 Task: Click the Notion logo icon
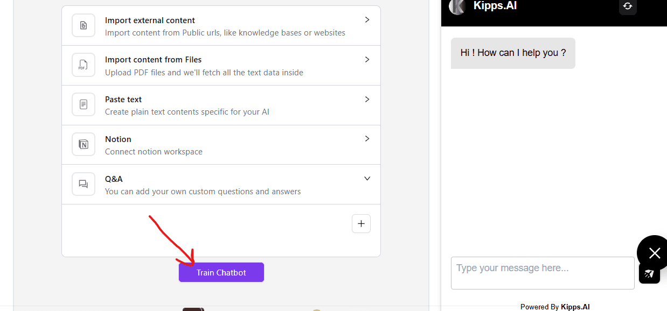tap(84, 144)
